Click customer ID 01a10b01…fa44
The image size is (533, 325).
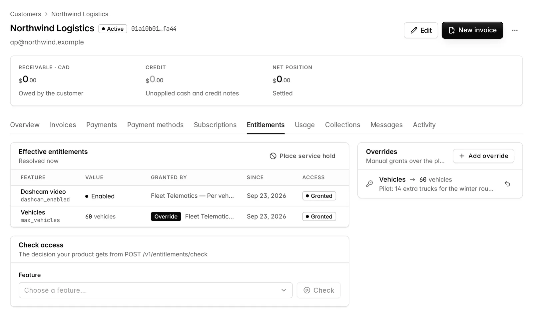(154, 29)
